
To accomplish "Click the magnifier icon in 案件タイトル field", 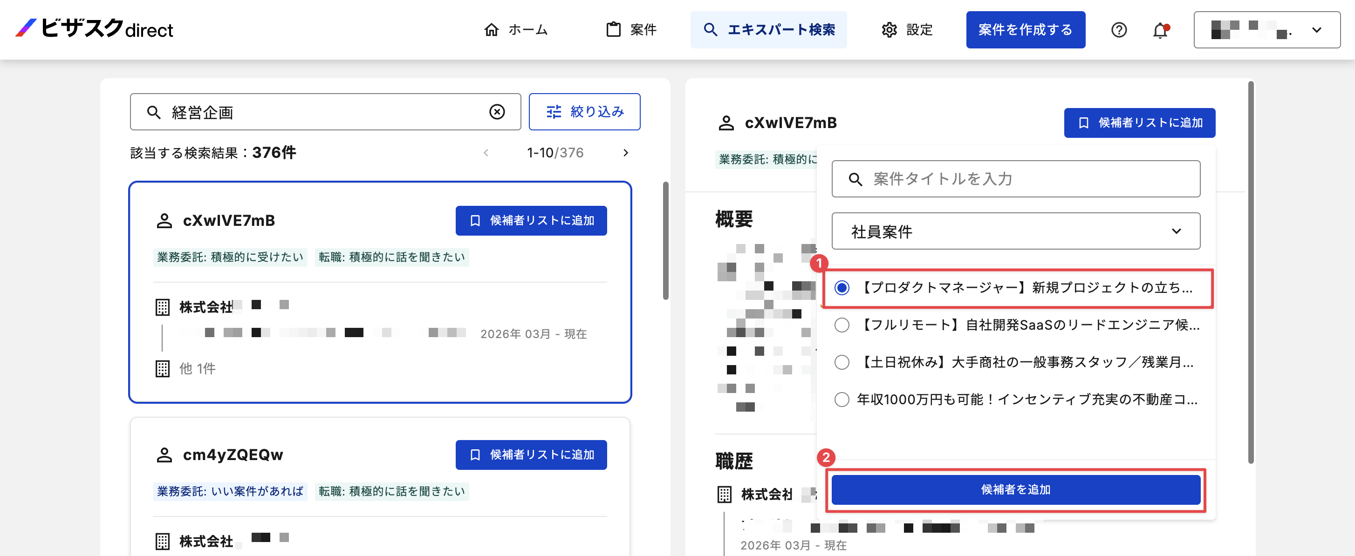I will click(855, 179).
